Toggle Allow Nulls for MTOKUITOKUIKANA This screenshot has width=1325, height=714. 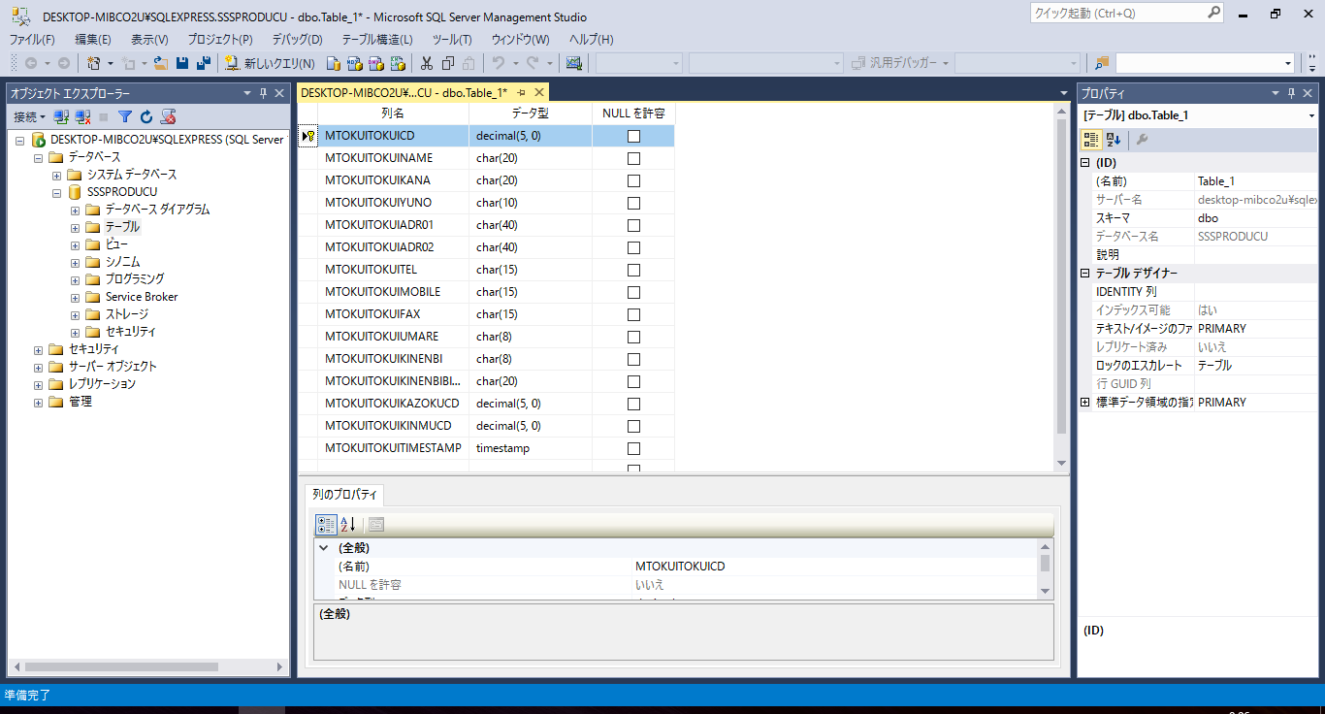[x=633, y=180]
